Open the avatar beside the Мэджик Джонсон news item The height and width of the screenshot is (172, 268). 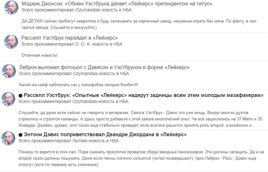11,8
